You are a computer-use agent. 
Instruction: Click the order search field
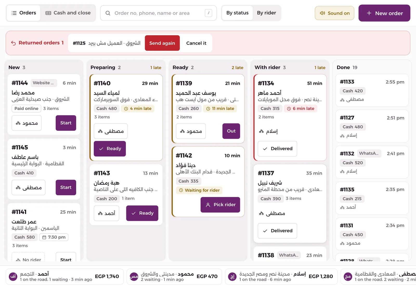158,13
